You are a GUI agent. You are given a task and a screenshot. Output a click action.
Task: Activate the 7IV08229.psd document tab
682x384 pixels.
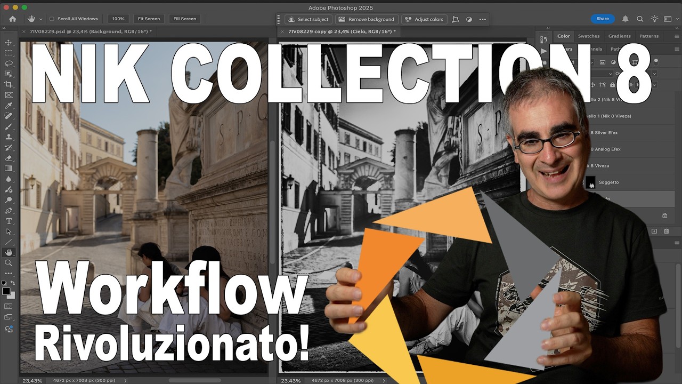[91, 31]
